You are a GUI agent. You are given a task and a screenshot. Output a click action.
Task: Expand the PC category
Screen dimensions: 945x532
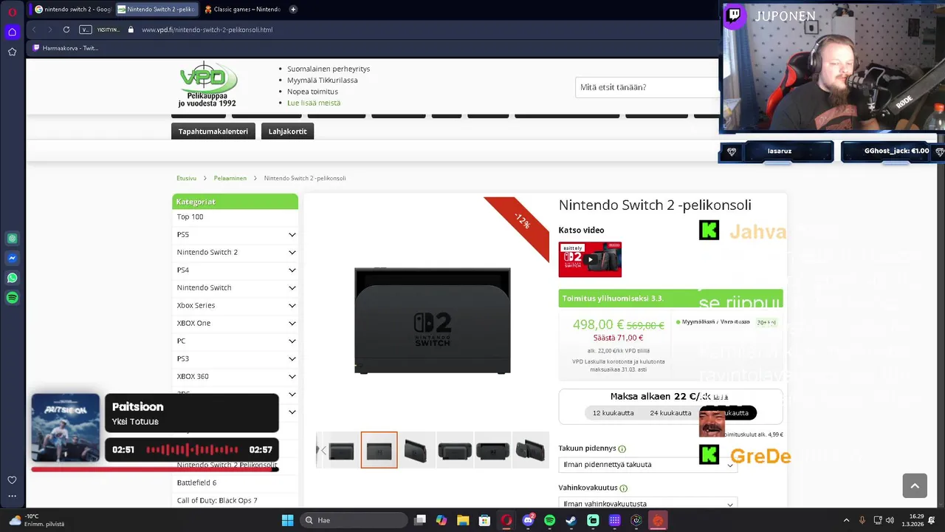pyautogui.click(x=292, y=341)
